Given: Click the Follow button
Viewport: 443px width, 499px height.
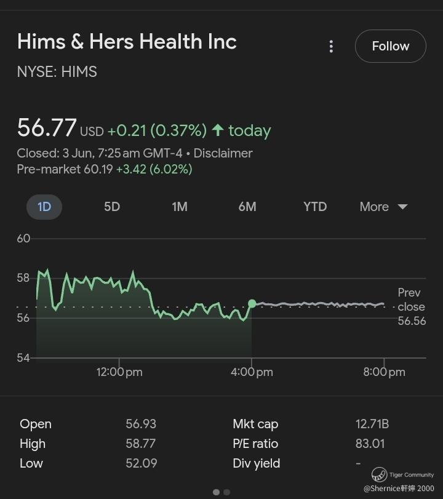Looking at the screenshot, I should (391, 46).
